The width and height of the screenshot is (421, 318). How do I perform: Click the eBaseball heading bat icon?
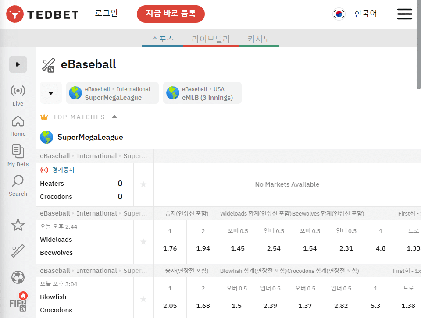49,65
